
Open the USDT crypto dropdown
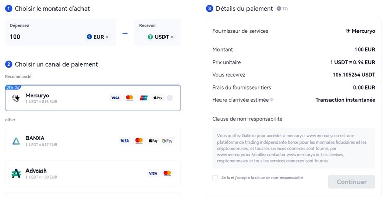[161, 37]
